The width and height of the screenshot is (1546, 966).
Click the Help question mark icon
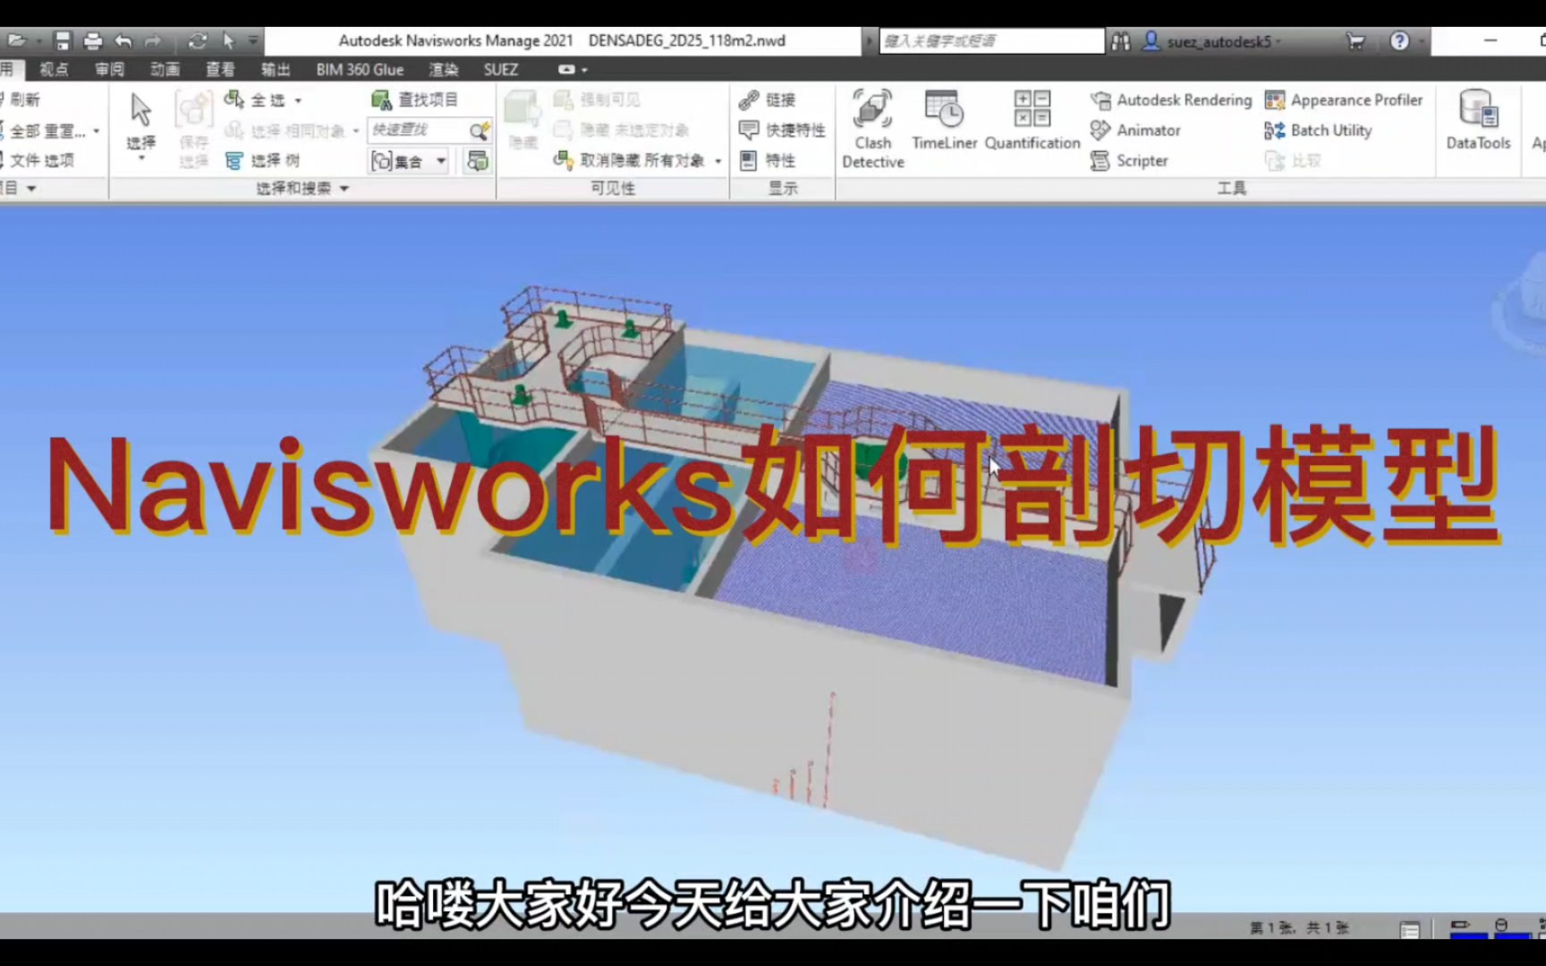point(1399,41)
